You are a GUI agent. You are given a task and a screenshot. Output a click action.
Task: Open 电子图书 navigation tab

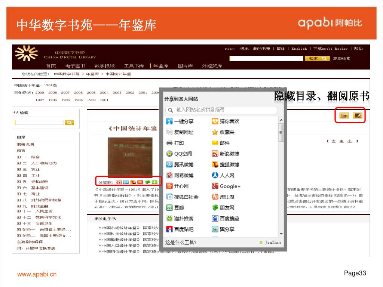pyautogui.click(x=75, y=66)
